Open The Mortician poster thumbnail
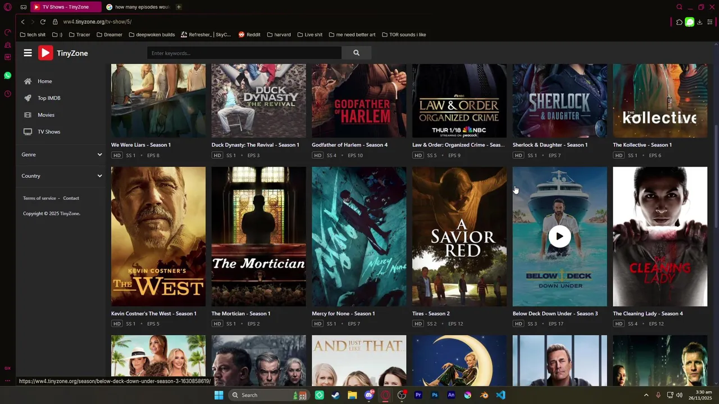 (x=258, y=236)
